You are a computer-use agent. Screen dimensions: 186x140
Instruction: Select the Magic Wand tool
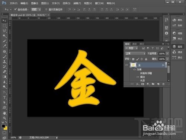[4, 36]
